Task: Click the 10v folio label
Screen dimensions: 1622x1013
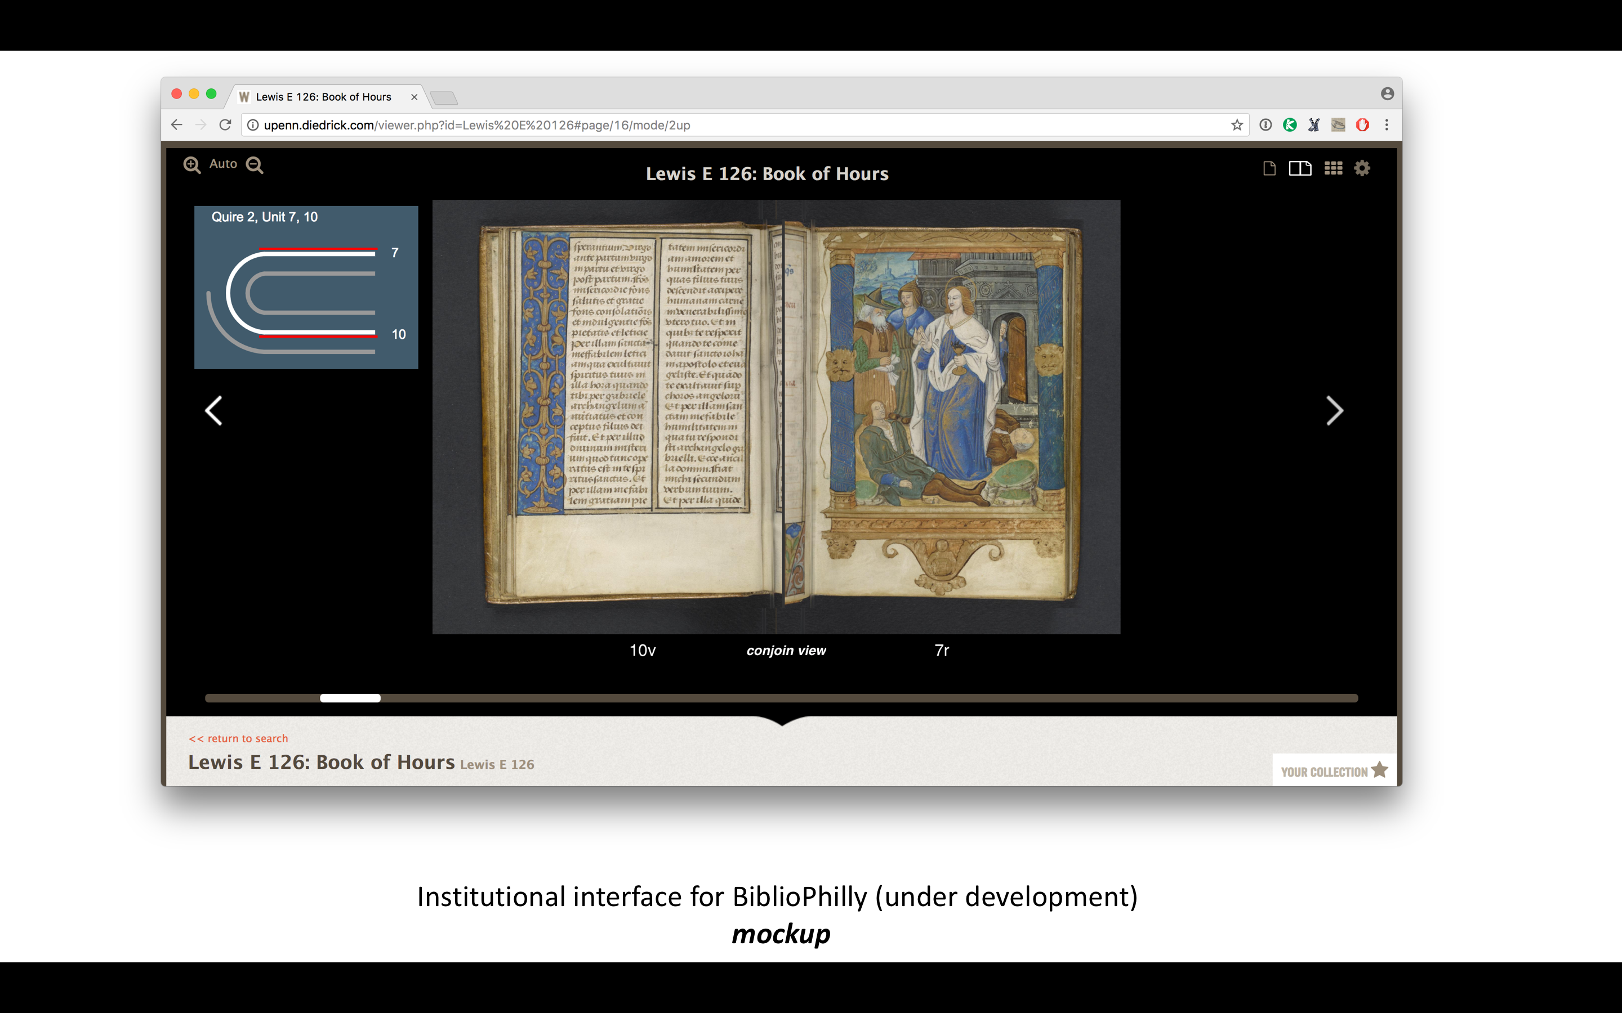Action: click(x=642, y=651)
